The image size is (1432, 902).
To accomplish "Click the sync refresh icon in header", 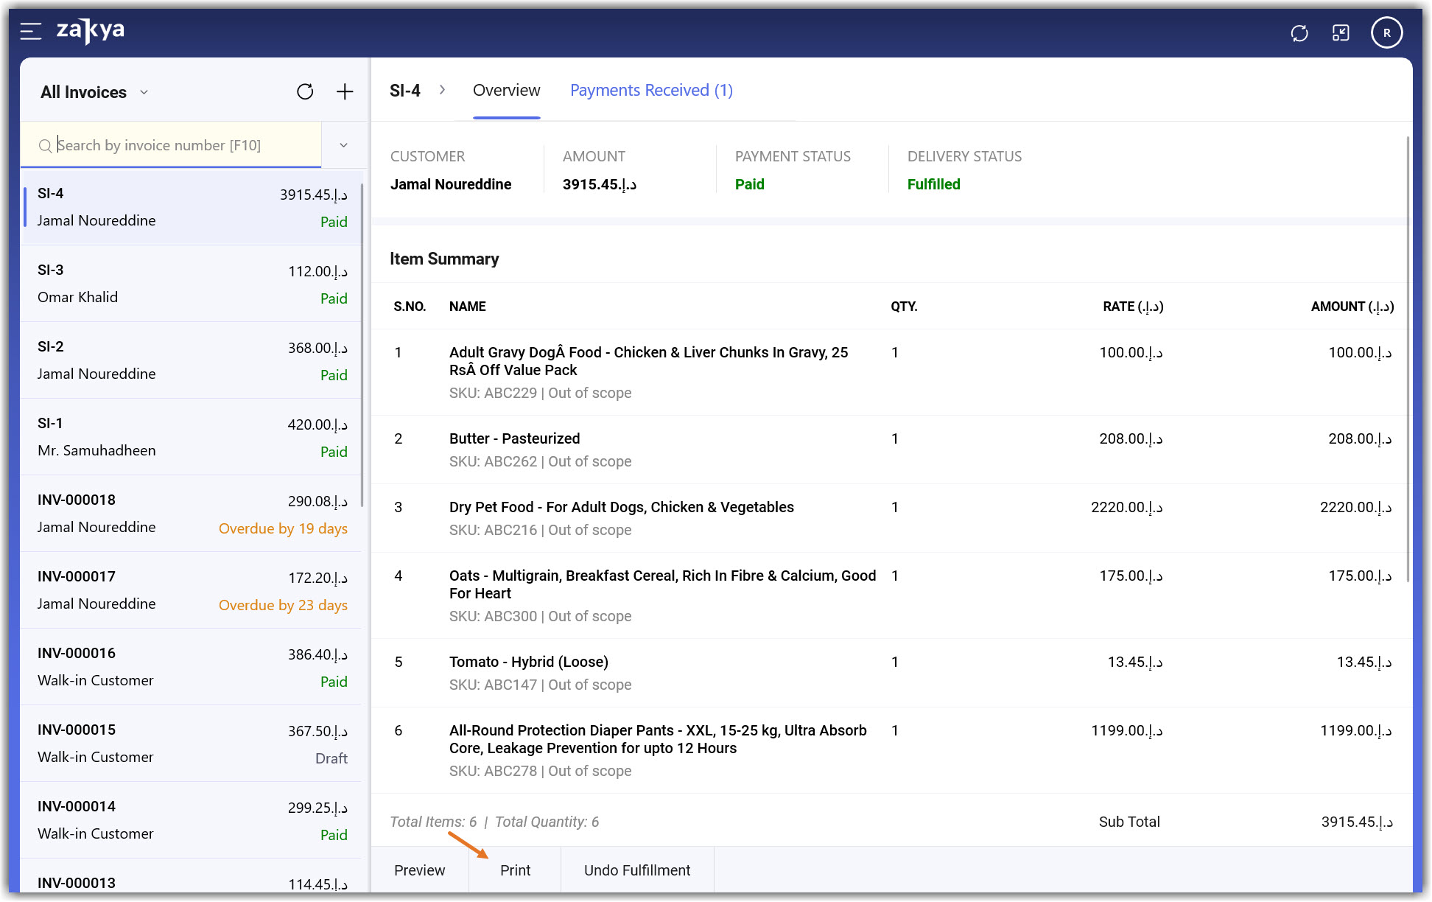I will pos(1299,33).
